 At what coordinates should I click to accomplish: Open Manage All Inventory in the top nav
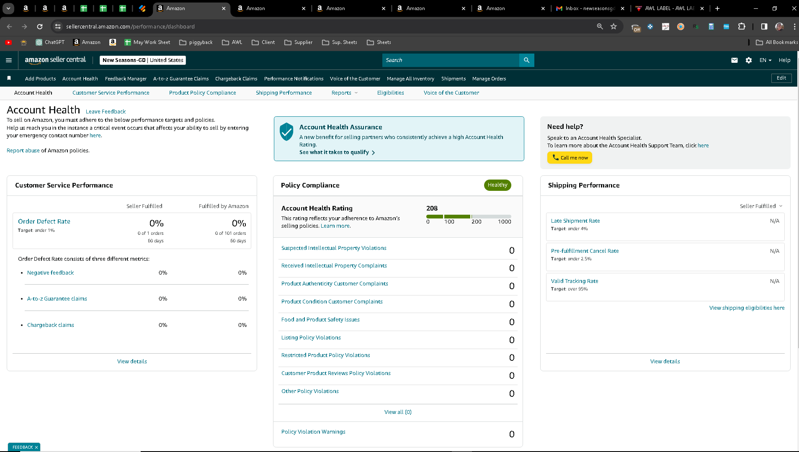[410, 79]
